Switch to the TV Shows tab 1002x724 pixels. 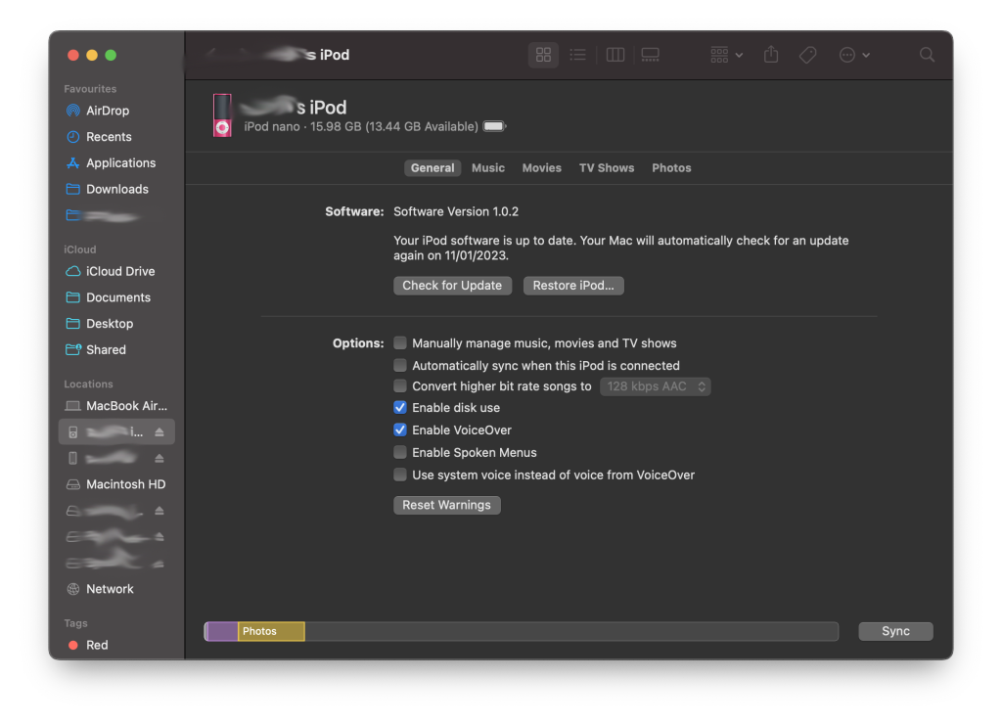(x=607, y=168)
